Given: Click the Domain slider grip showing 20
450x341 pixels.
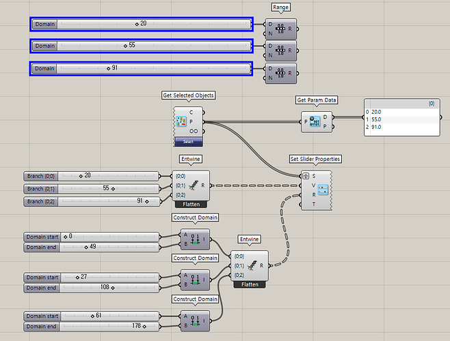Looking at the screenshot, I should 137,25.
